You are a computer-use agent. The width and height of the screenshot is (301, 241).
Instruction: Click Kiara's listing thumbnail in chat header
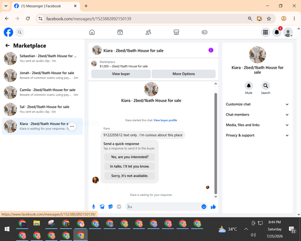coord(97,50)
